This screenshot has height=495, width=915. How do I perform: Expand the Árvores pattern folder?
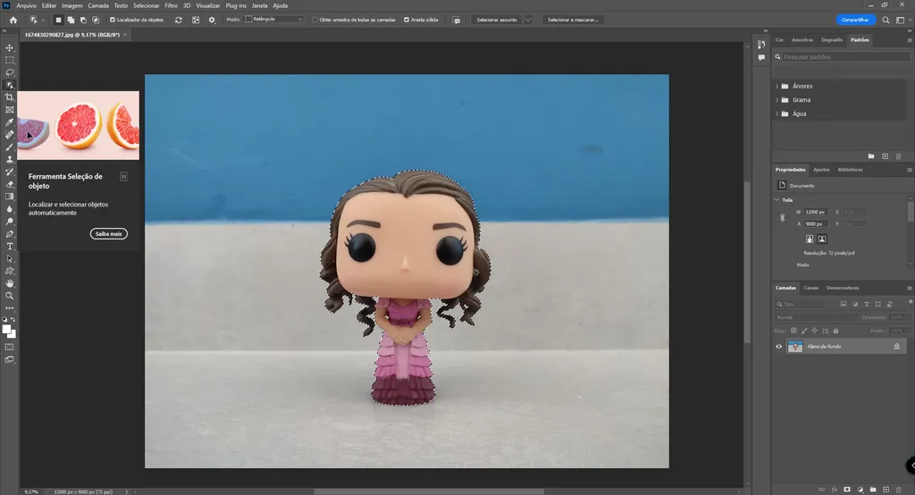[x=776, y=87]
